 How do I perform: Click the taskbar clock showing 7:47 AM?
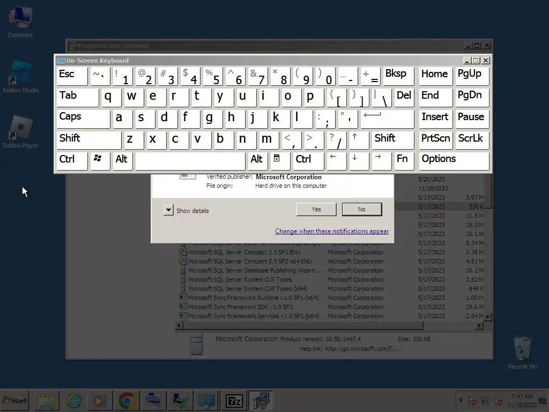click(x=522, y=400)
